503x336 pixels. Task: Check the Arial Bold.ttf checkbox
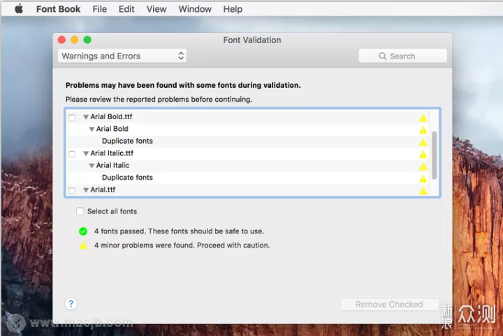[x=72, y=117]
